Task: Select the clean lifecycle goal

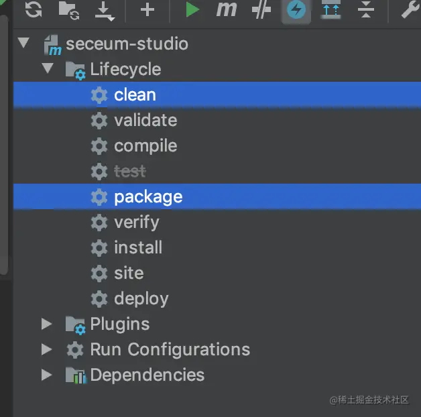Action: [135, 95]
